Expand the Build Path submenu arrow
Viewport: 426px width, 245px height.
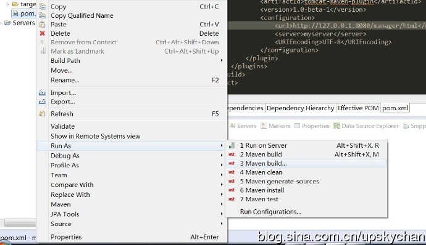coord(222,60)
